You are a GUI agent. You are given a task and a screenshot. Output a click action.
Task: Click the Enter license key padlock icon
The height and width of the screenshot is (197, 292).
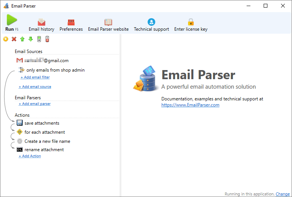pos(191,22)
